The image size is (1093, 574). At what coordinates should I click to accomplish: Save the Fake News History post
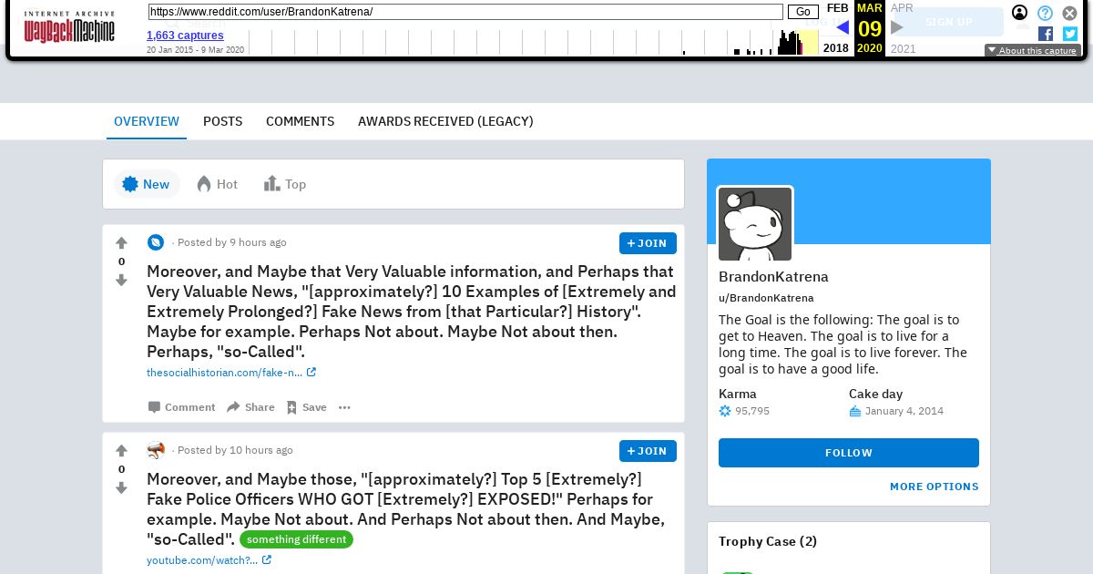pyautogui.click(x=306, y=407)
